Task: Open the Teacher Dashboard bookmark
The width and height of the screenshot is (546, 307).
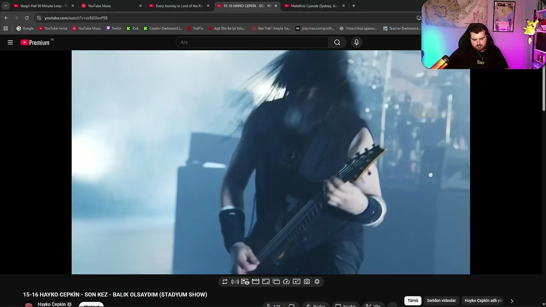Action: pos(401,29)
